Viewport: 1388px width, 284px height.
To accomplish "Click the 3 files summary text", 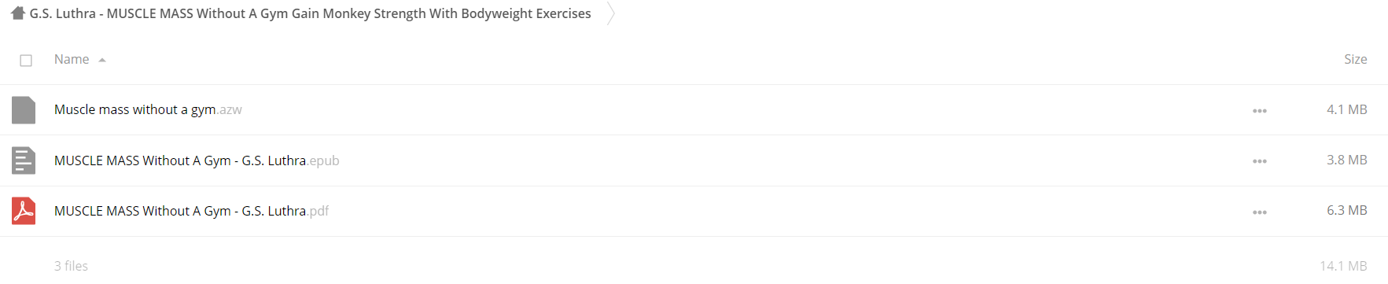I will [x=71, y=266].
